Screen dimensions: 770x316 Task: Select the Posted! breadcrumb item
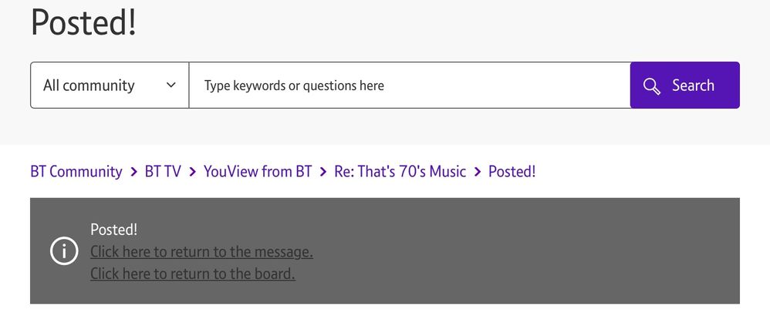click(512, 171)
